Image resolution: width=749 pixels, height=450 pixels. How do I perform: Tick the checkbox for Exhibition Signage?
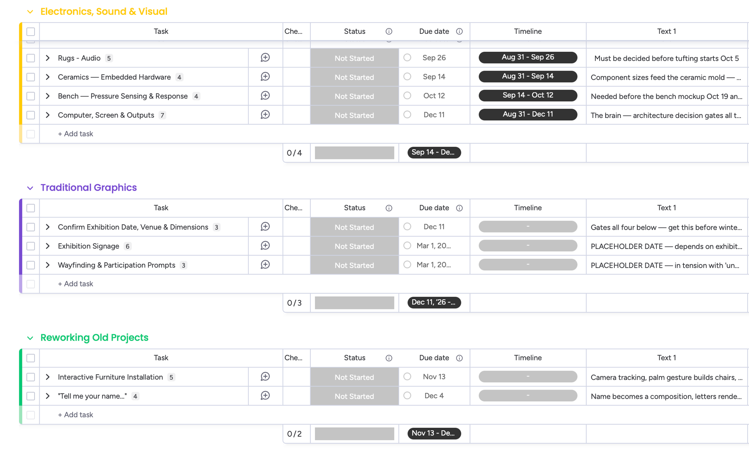click(31, 246)
